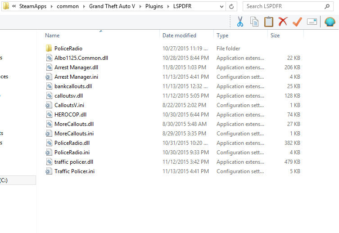
Task: Click the Refresh button in address bar
Action: pos(231,6)
